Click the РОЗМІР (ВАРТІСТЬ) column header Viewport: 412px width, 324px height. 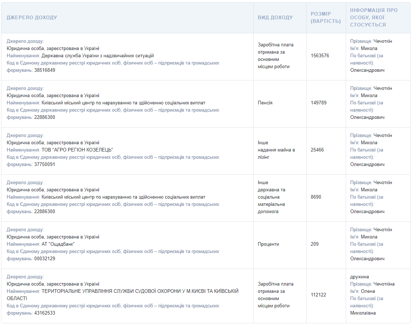pos(325,17)
